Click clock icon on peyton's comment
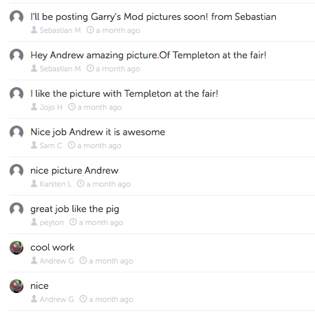The height and width of the screenshot is (315, 315). (x=73, y=222)
